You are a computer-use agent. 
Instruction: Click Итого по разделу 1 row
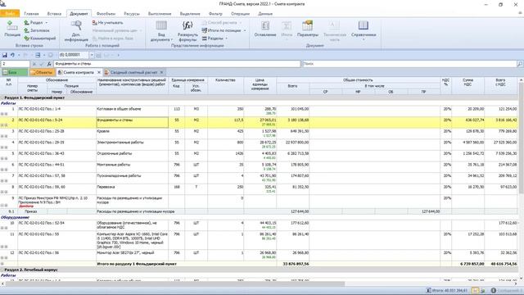pyautogui.click(x=259, y=264)
